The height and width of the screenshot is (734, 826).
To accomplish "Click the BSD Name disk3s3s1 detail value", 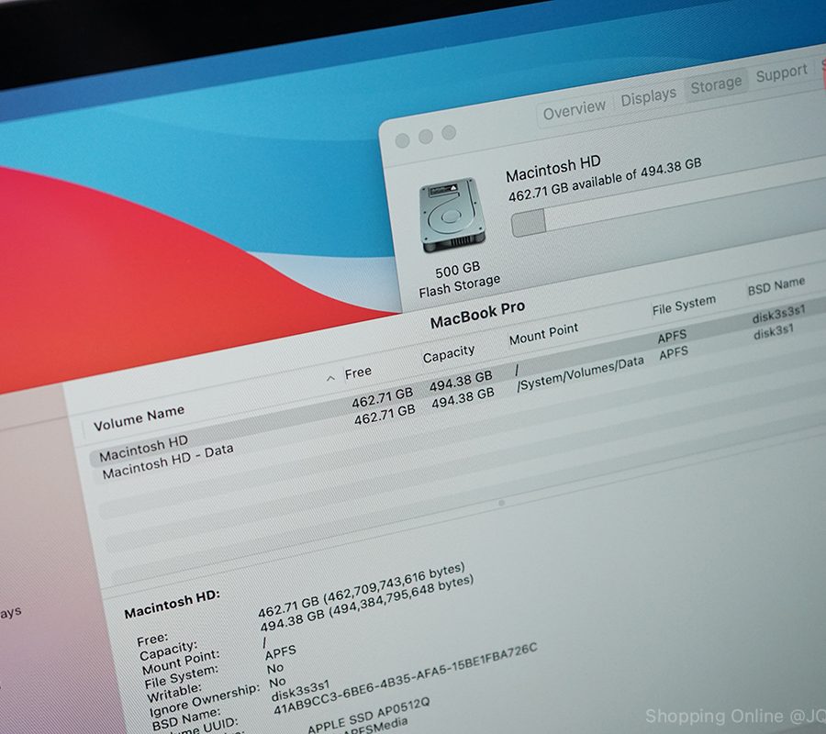I will pos(300,690).
